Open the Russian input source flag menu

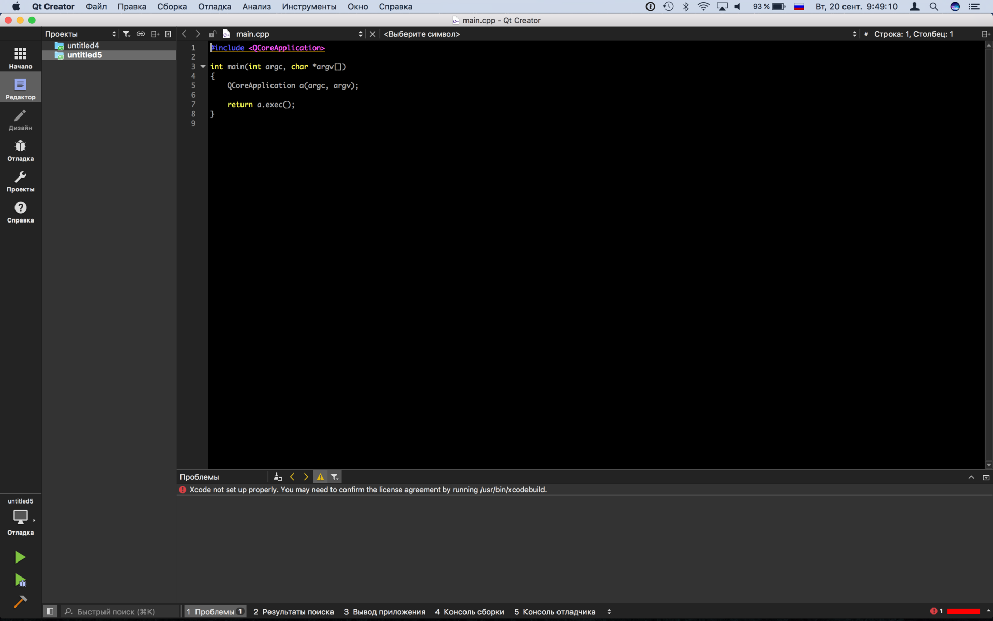click(799, 7)
